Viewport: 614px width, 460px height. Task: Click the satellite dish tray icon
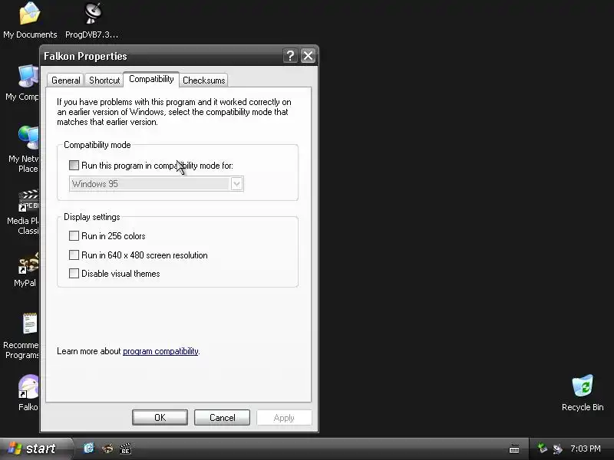click(x=557, y=449)
